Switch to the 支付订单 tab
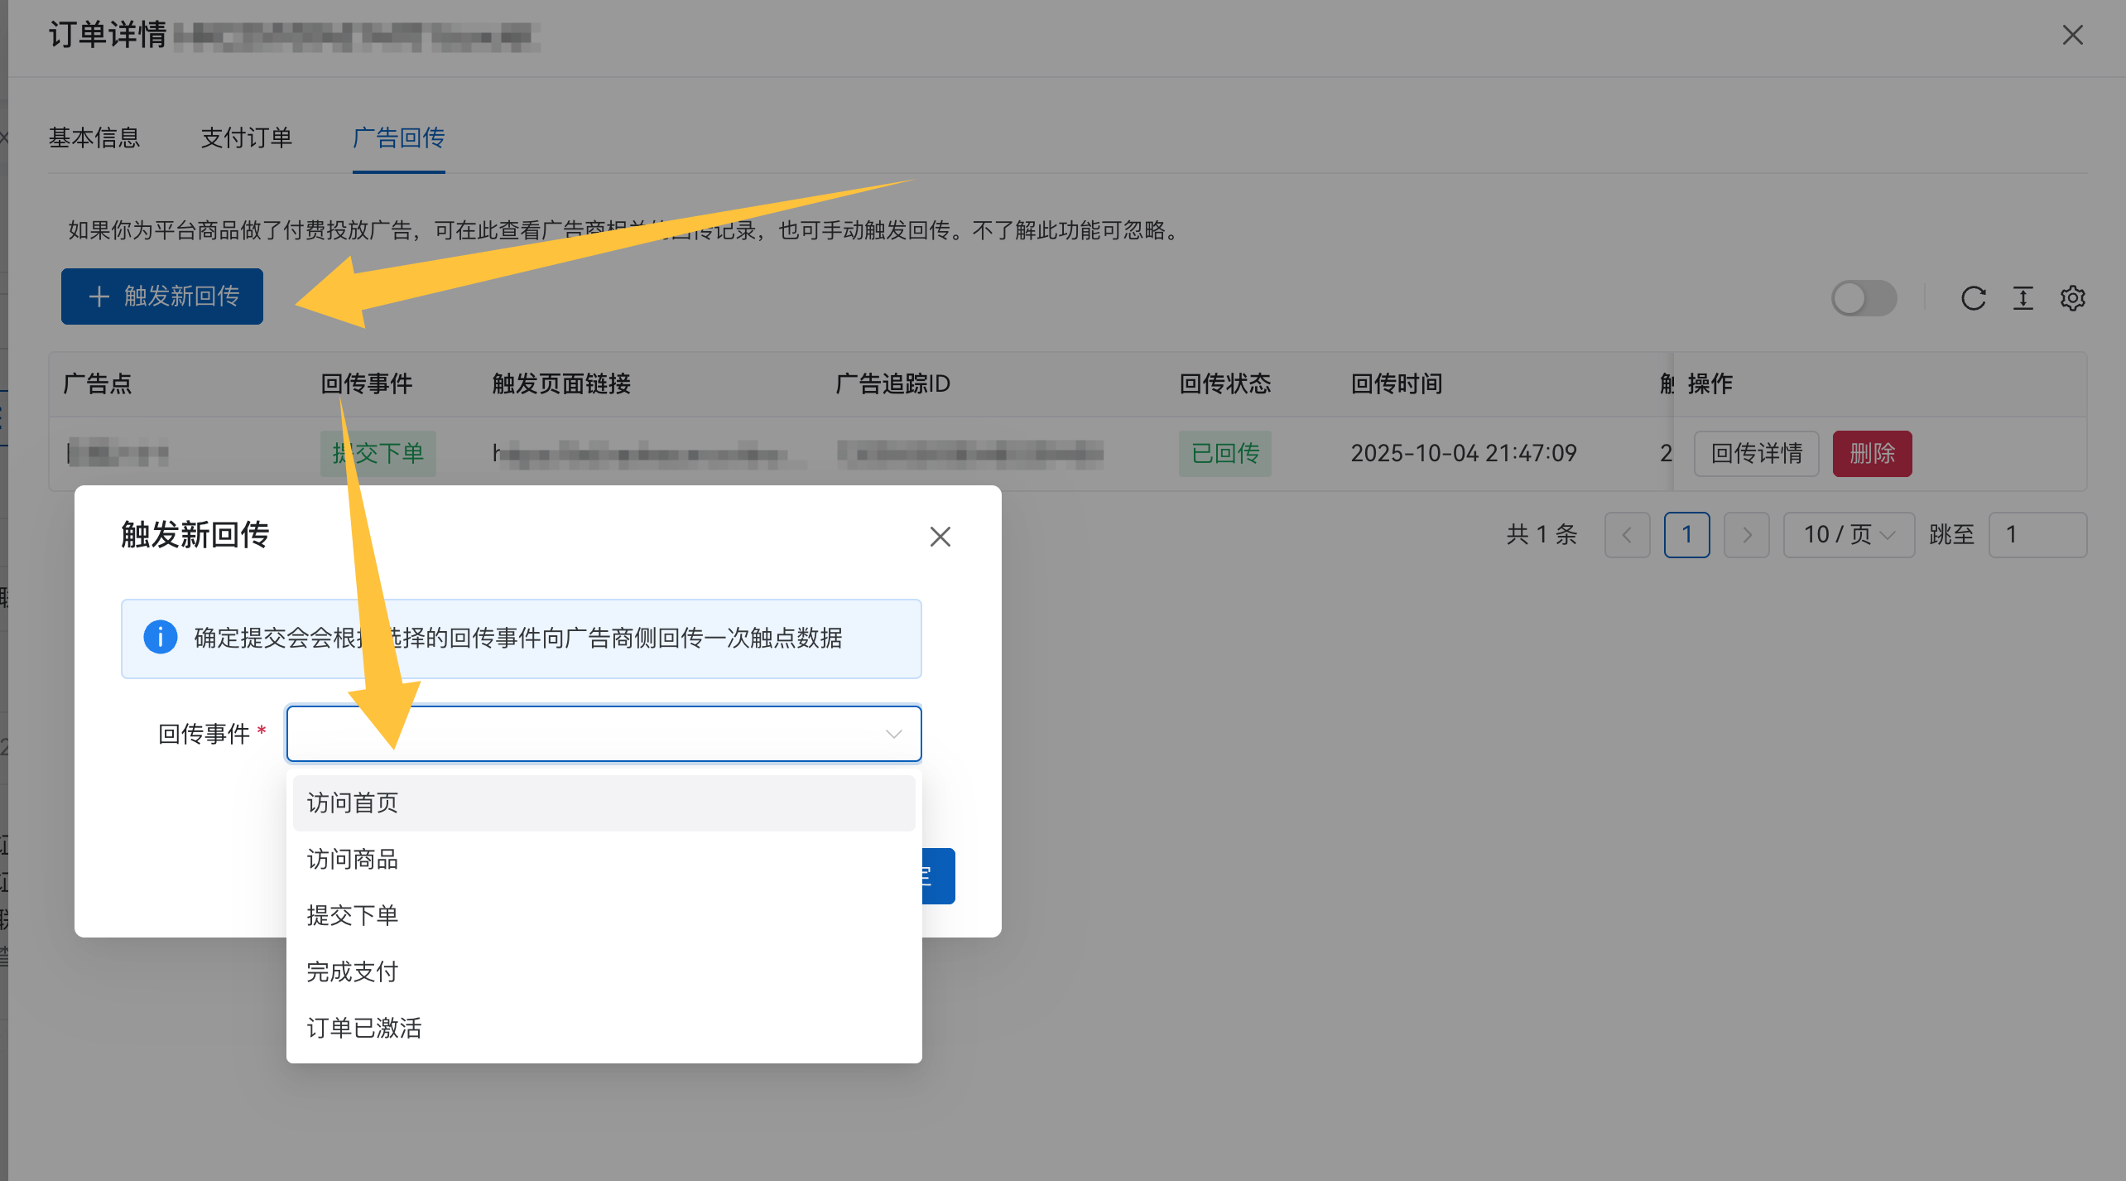Screen dimensions: 2126x1181 pos(245,137)
